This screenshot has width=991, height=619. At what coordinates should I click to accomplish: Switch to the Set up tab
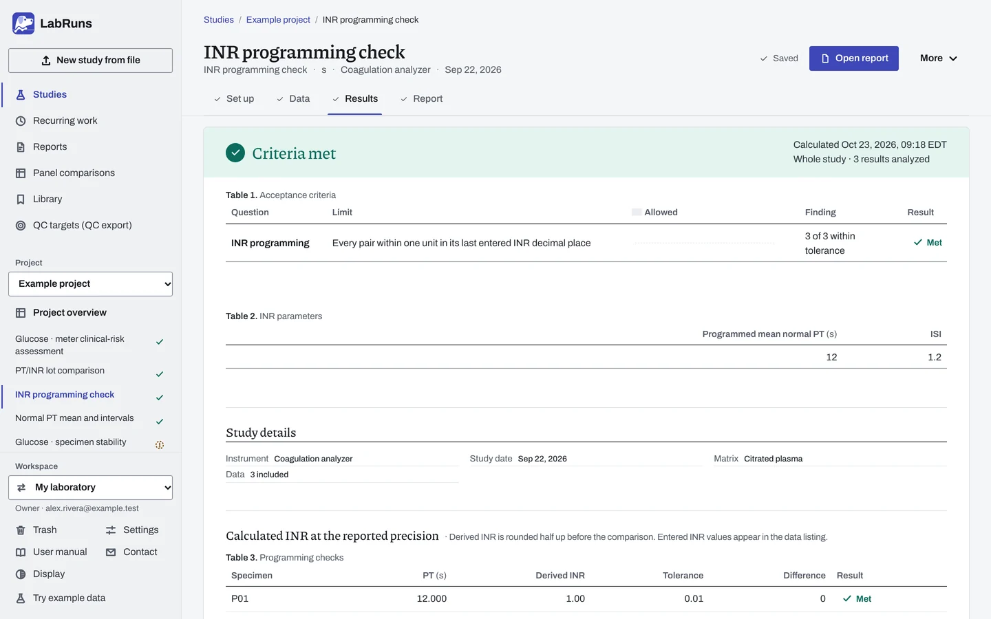point(234,99)
